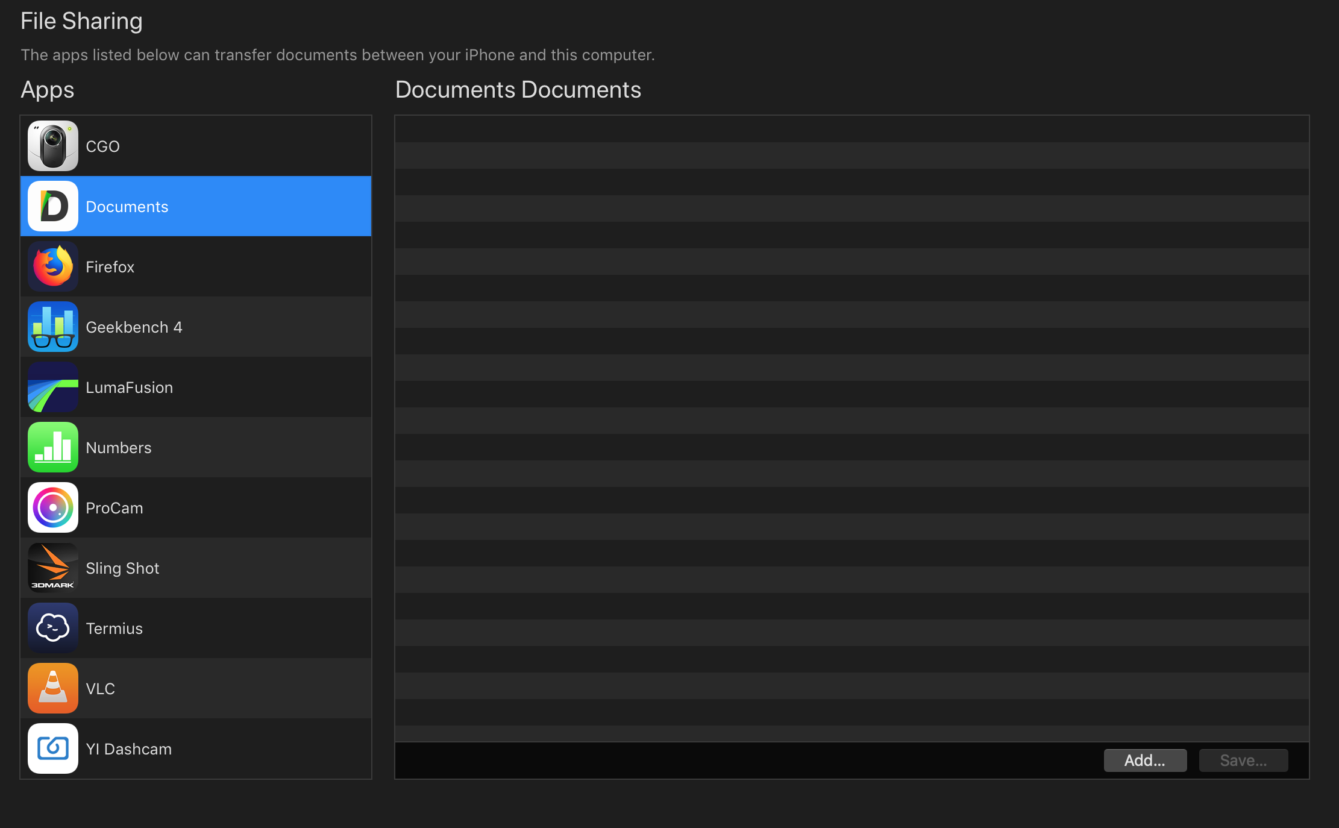Click the Save... button
This screenshot has width=1339, height=828.
(1243, 761)
